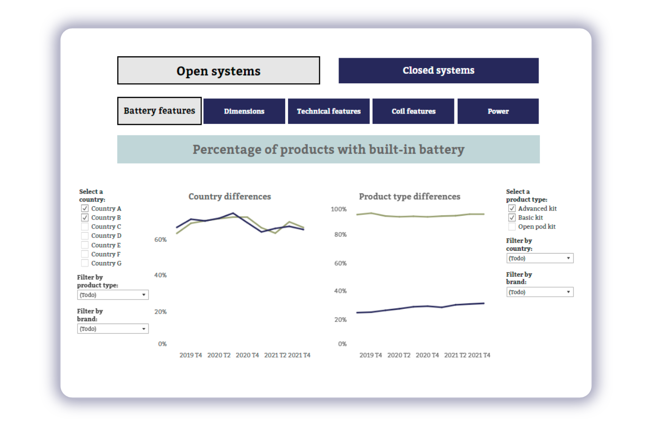Select the Open systems button
The width and height of the screenshot is (653, 440).
[218, 70]
